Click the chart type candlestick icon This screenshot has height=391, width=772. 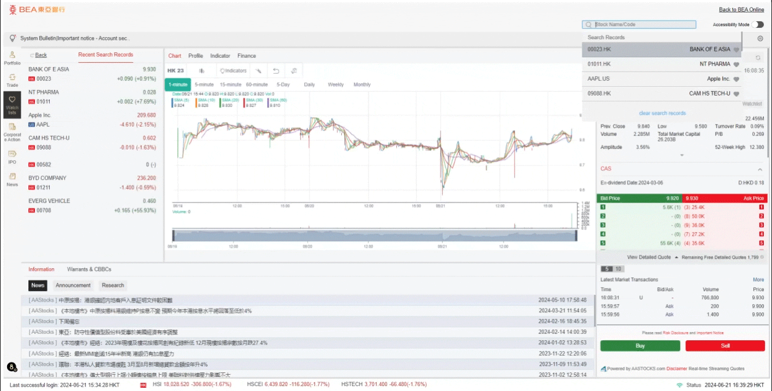tap(201, 71)
